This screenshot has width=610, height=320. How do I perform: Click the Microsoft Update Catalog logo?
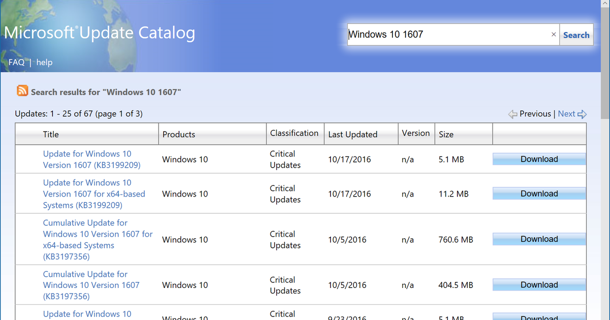99,32
